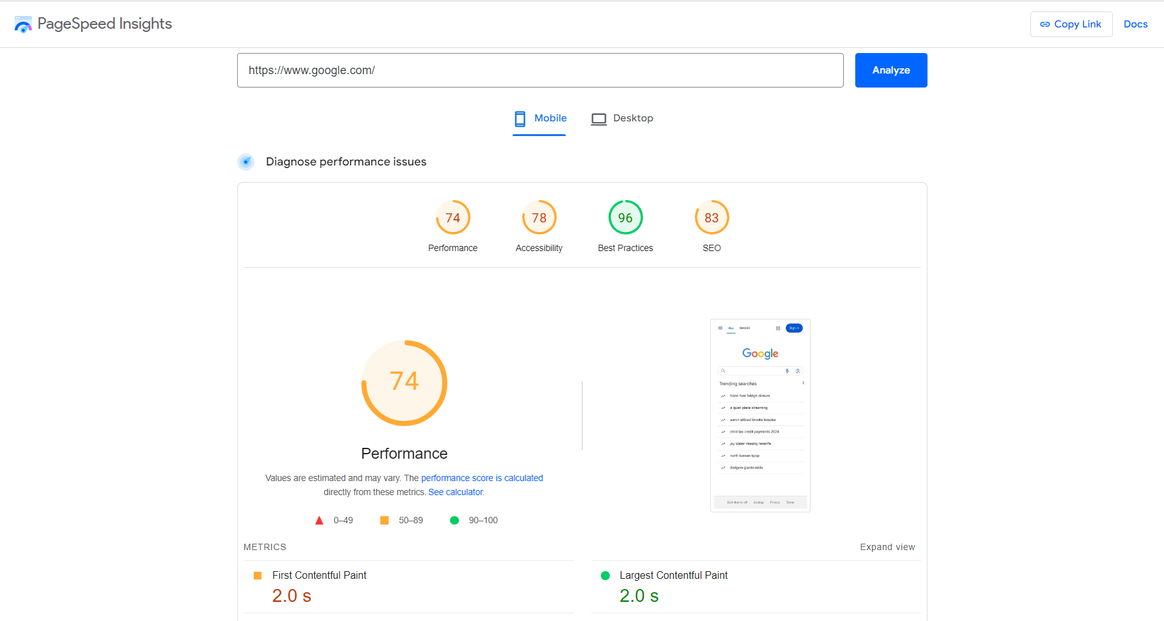Open the PageSpeed Insights title link
Screen dimensions: 1164x621
click(105, 24)
